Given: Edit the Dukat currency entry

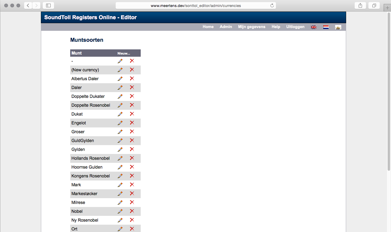Looking at the screenshot, I should (120, 114).
